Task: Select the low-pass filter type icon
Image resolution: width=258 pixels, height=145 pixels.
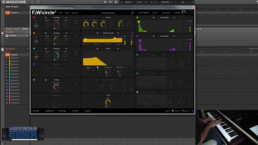Action: click(x=88, y=68)
